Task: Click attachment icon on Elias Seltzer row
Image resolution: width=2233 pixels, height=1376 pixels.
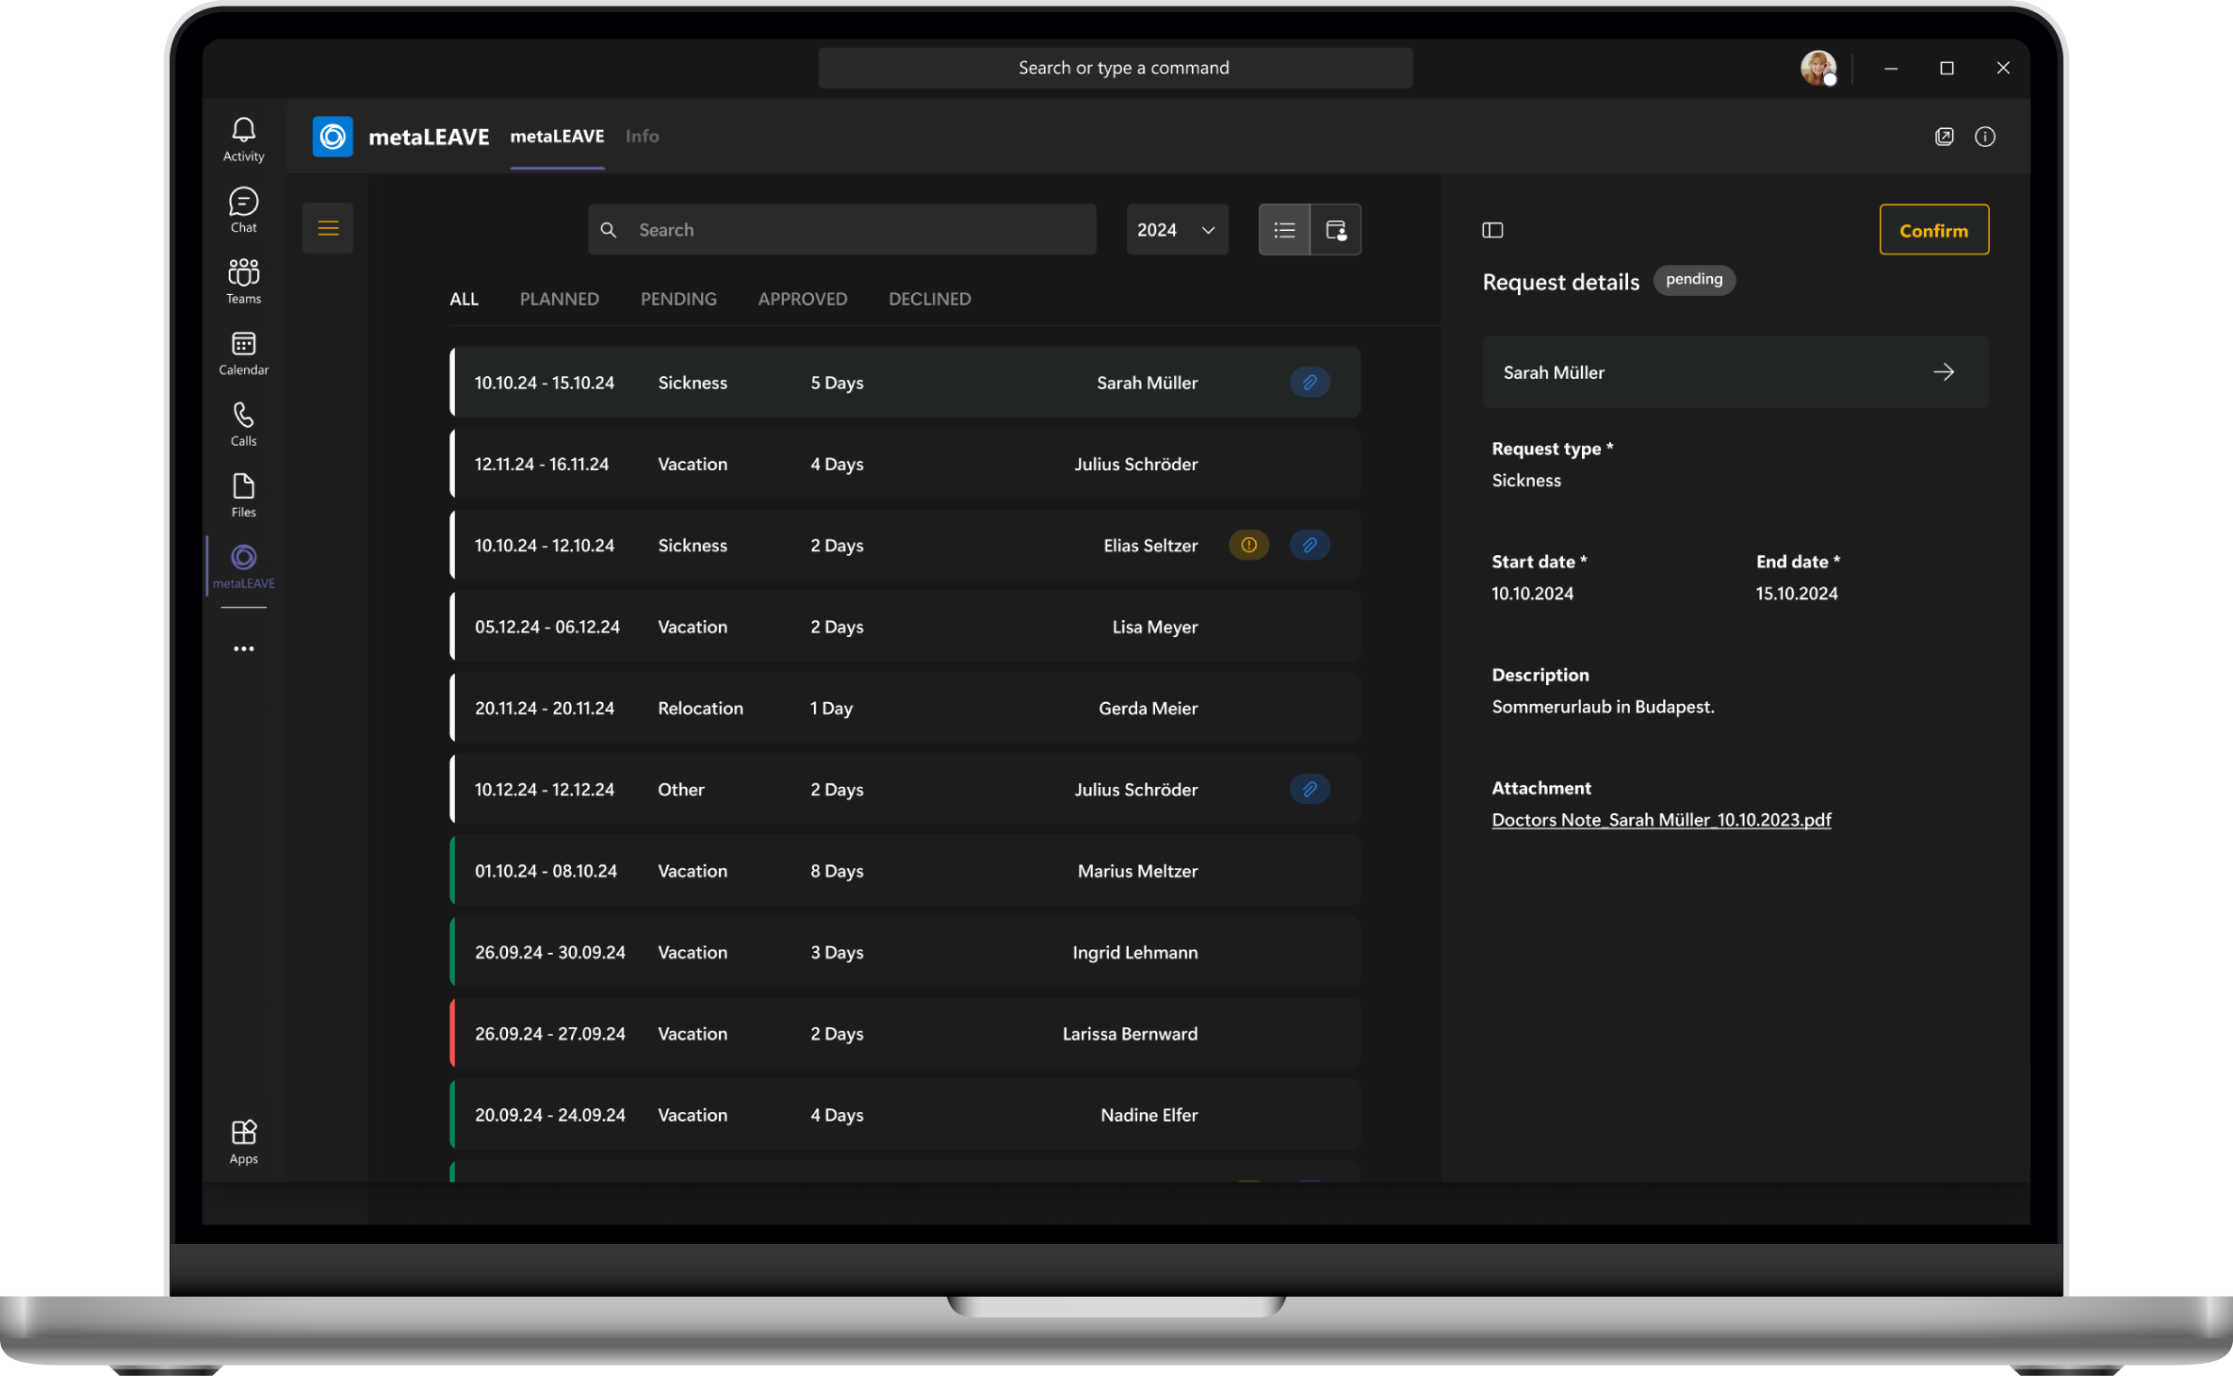Action: pos(1309,545)
